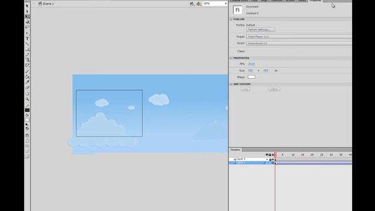Select the Pen tool
This screenshot has width=375, height=211.
click(x=27, y=33)
